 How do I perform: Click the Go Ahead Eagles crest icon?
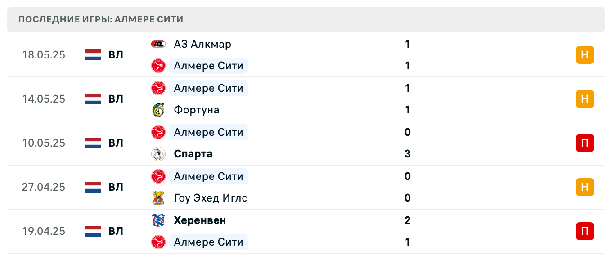pyautogui.click(x=158, y=198)
